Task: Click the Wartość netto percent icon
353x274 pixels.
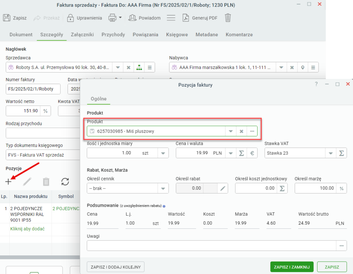Action: click(x=46, y=111)
